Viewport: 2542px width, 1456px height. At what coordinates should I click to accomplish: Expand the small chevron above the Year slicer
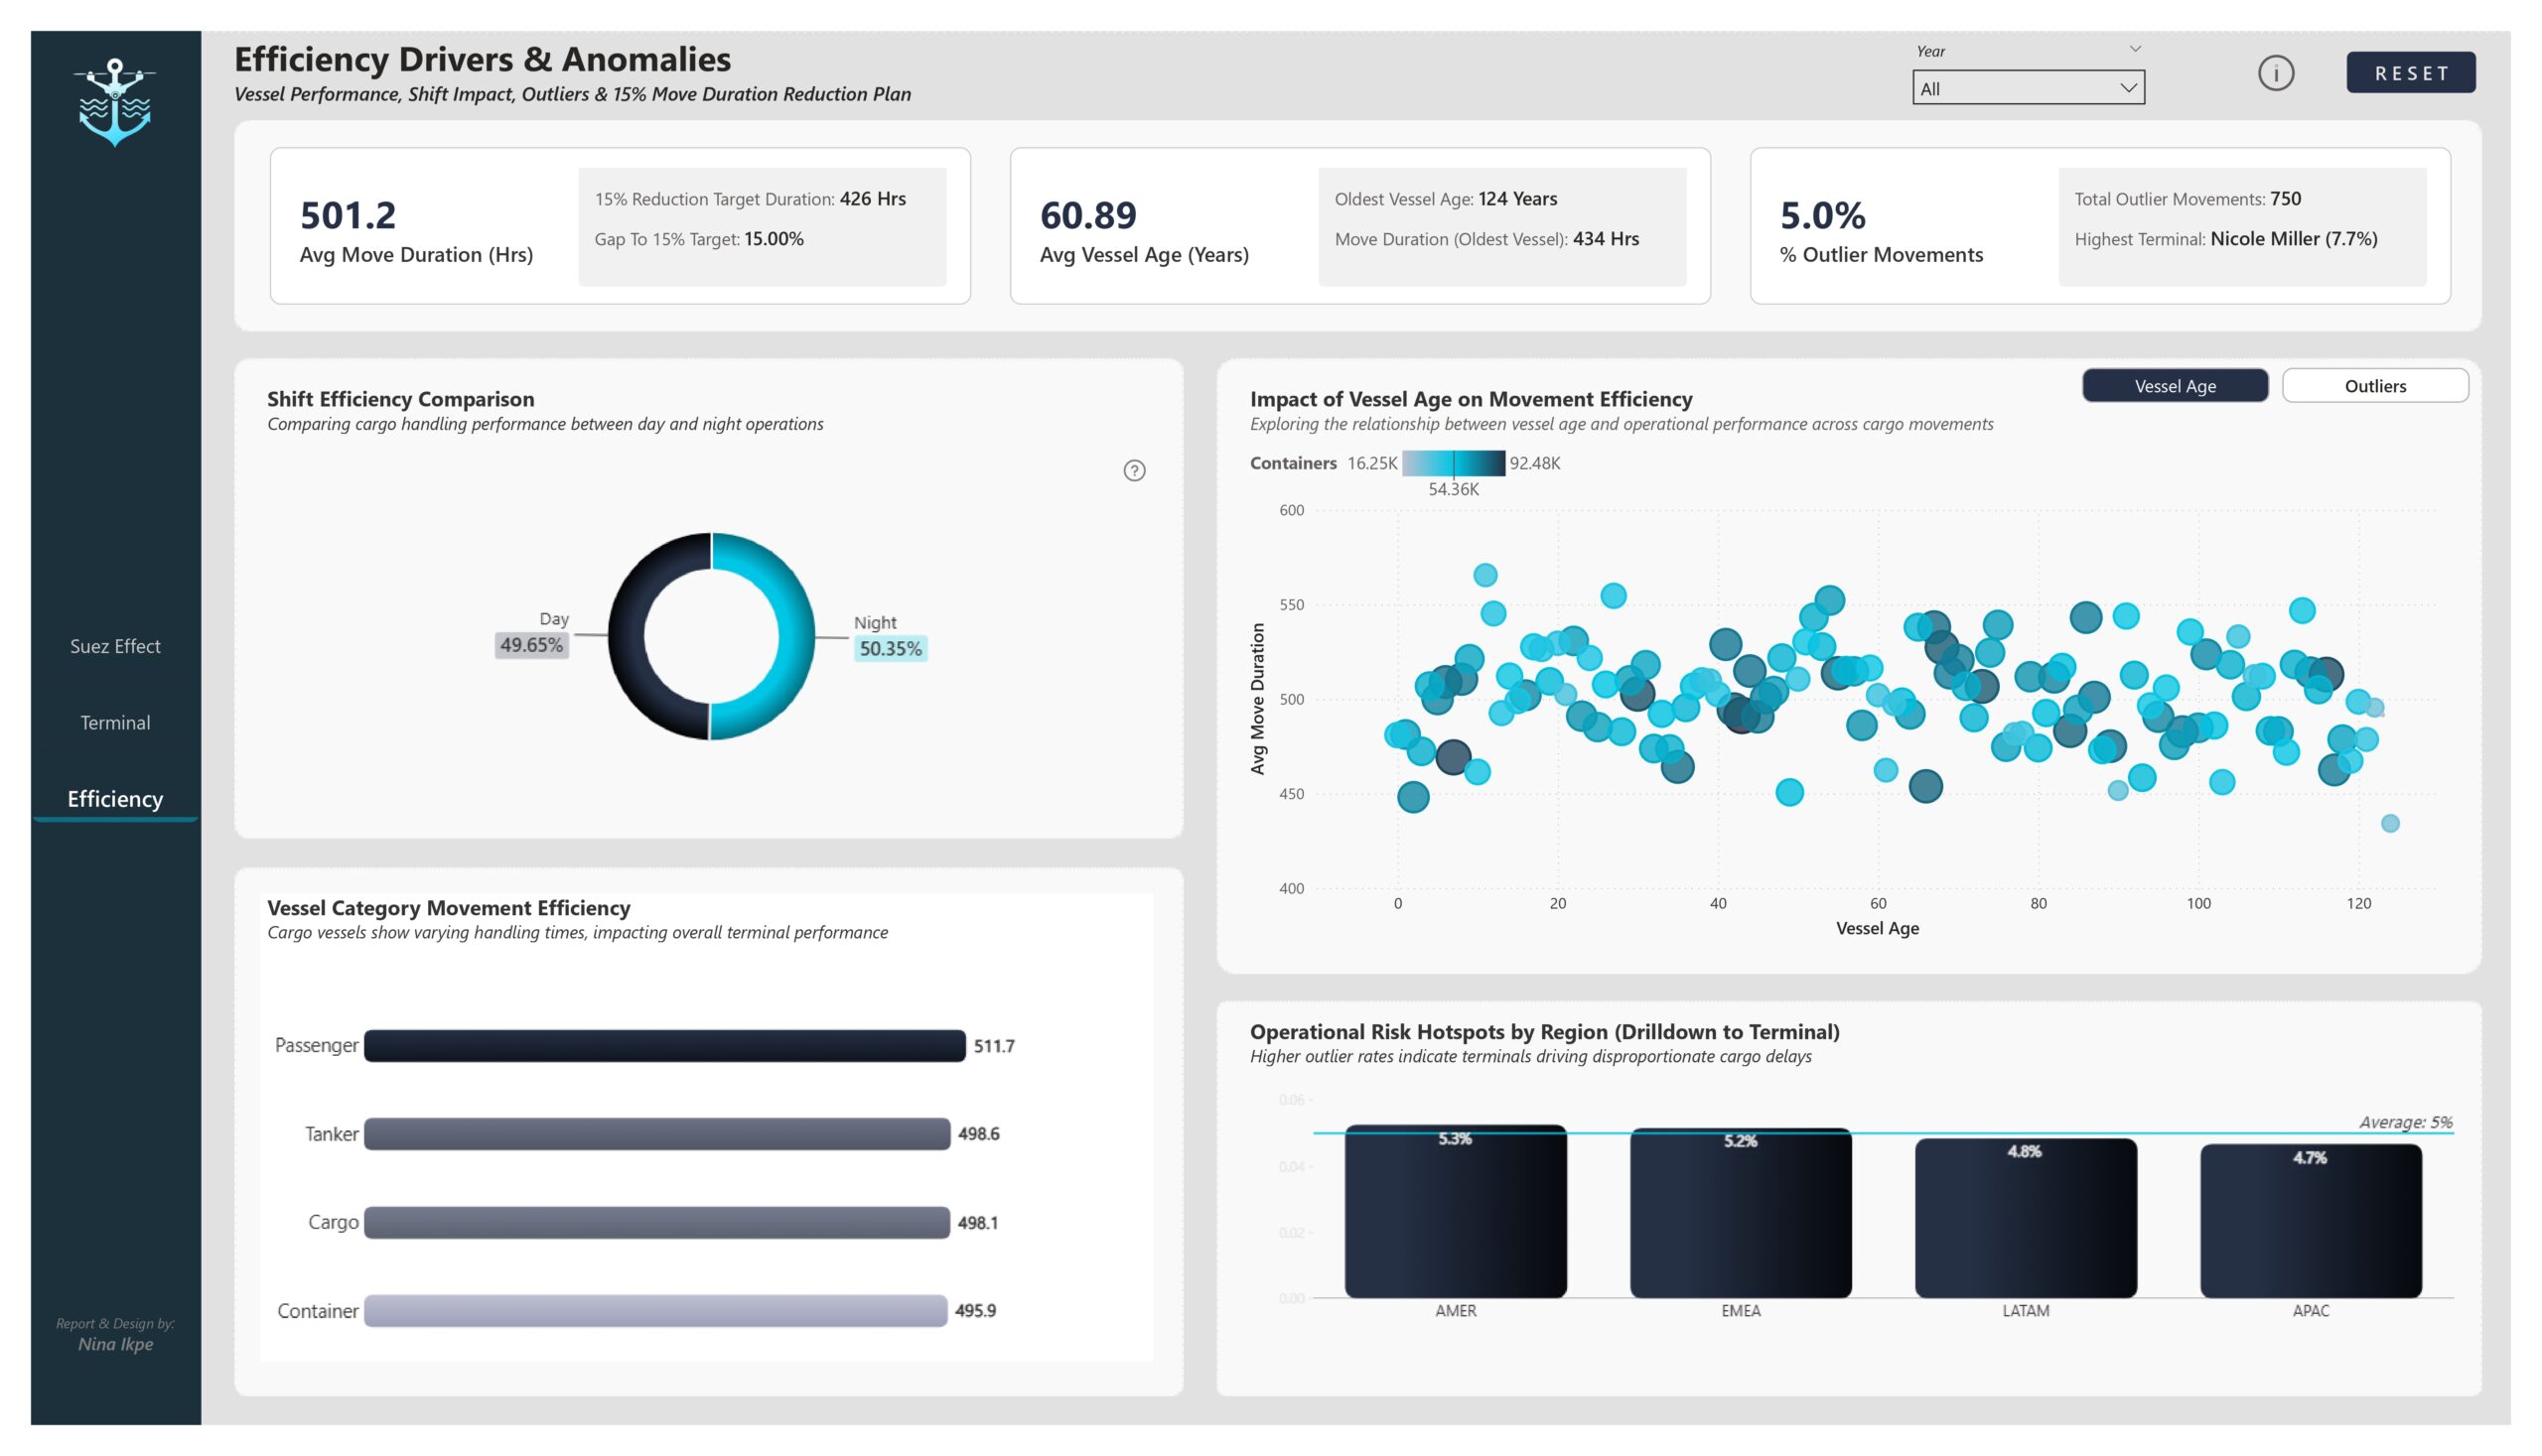tap(2135, 49)
